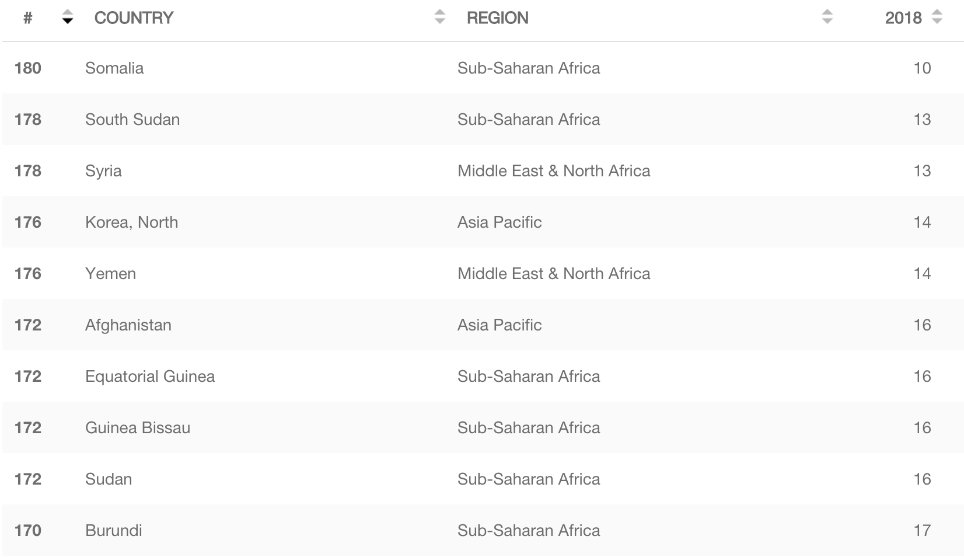Sort by Region column arrows icon

tap(827, 18)
